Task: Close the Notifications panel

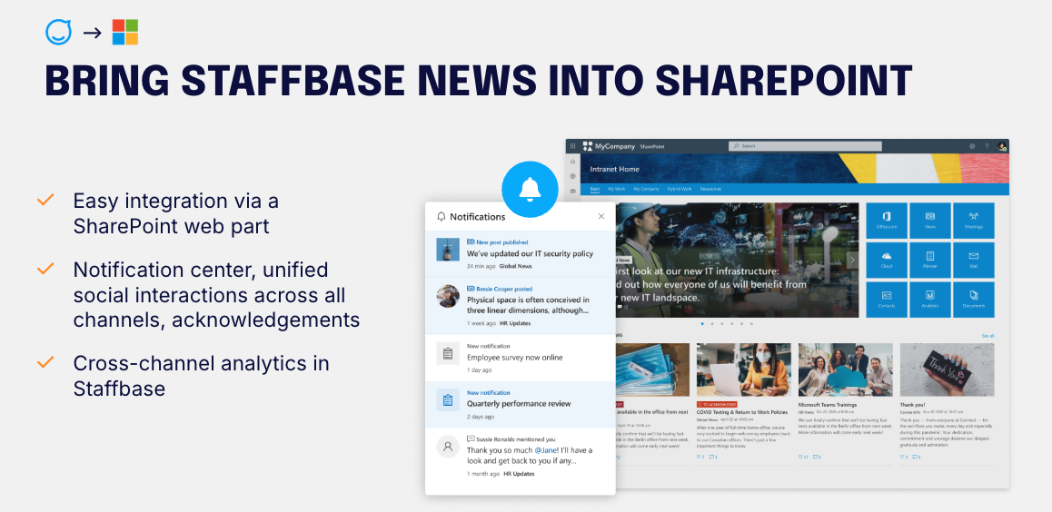Action: pos(601,216)
